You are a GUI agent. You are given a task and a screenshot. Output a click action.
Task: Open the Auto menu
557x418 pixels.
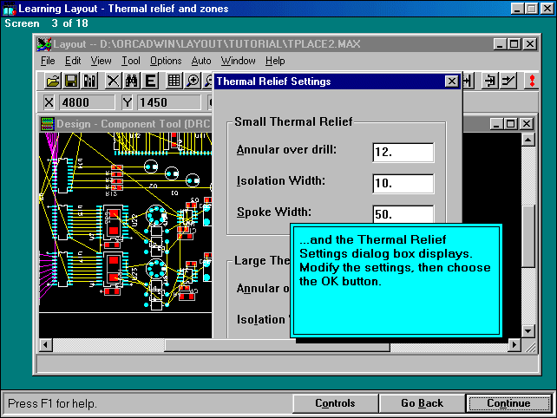click(x=200, y=61)
